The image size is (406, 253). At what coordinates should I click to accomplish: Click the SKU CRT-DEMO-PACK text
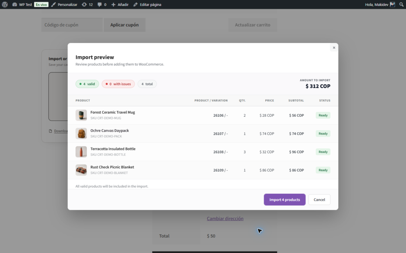pyautogui.click(x=106, y=136)
